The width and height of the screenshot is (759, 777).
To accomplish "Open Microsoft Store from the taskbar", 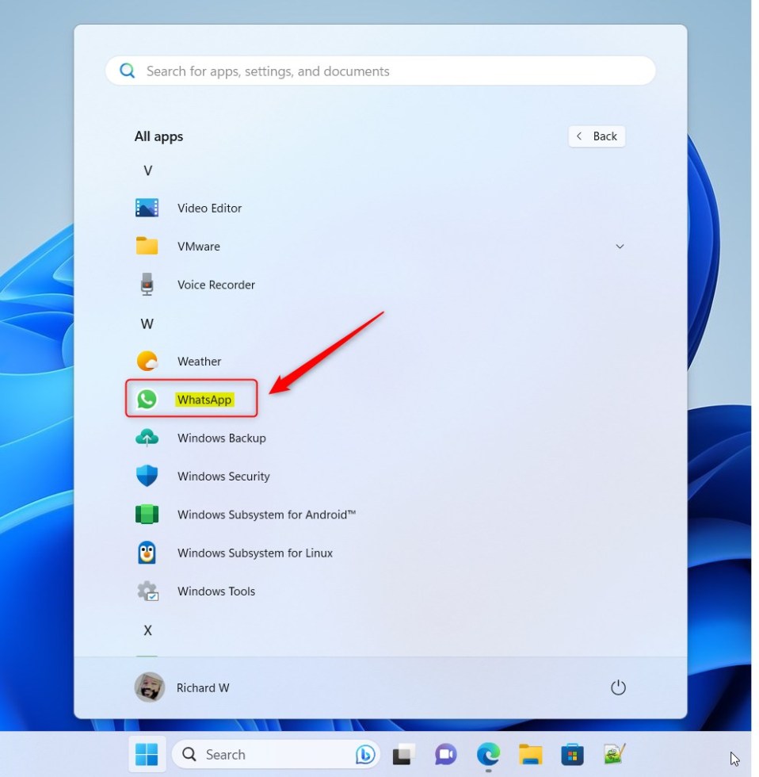I will coord(572,754).
